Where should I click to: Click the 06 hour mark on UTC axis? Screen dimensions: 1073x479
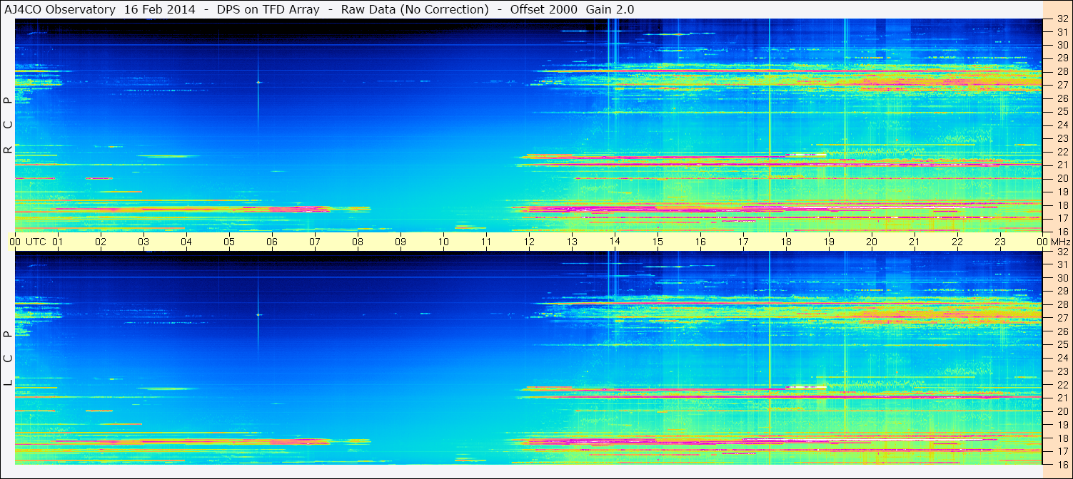coord(272,242)
